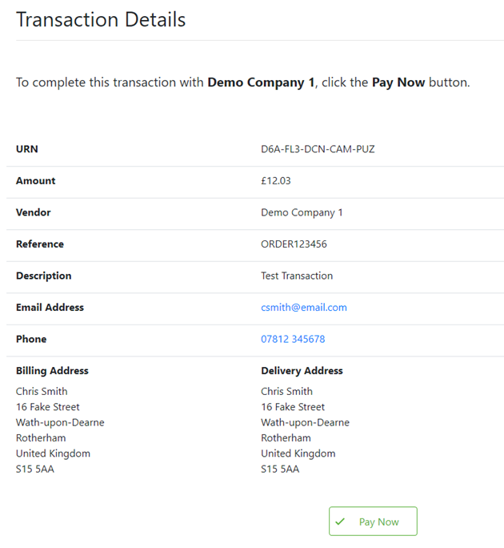Click the ORDER123456 reference value
This screenshot has width=504, height=548.
294,244
